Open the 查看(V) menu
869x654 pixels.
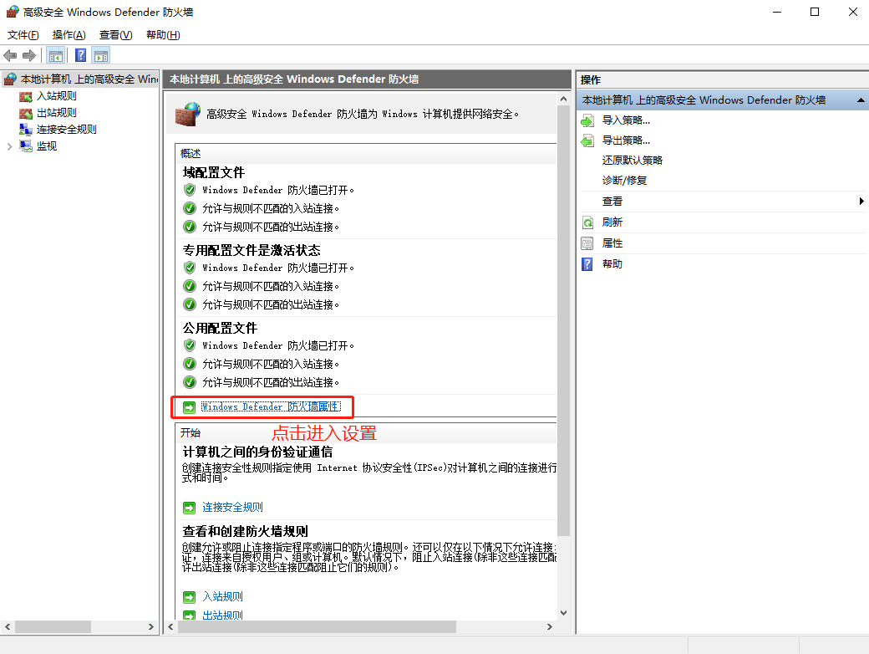point(116,35)
